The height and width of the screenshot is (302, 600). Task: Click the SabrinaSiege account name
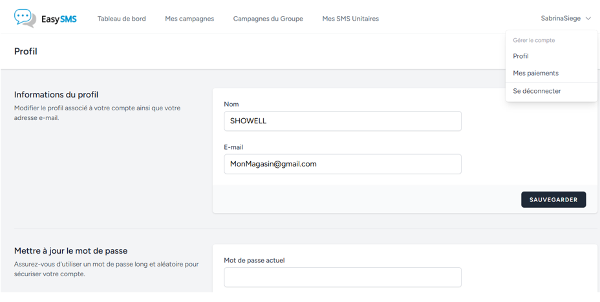tap(561, 19)
